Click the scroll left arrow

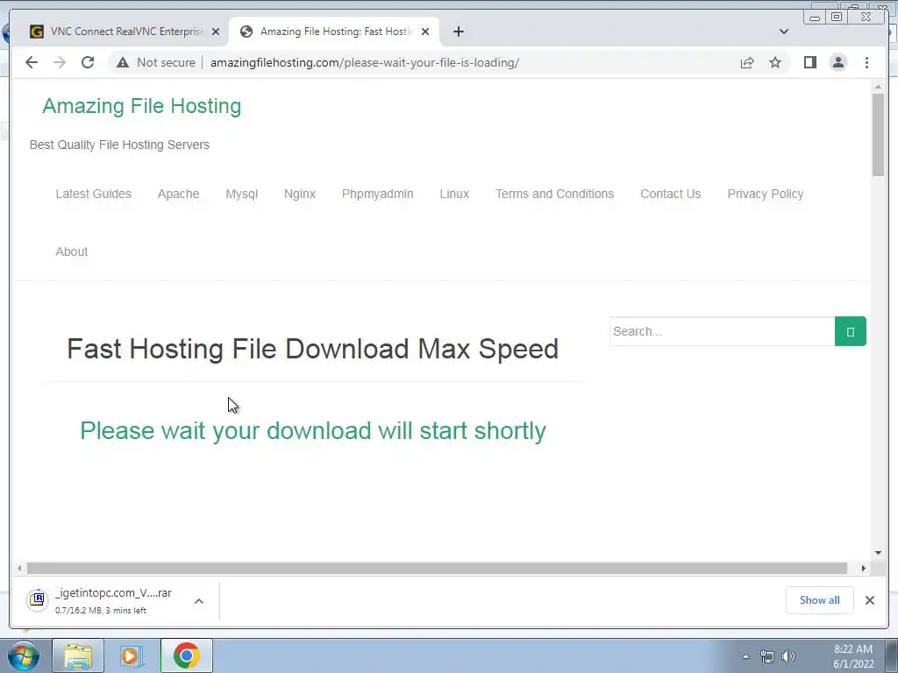coord(19,568)
